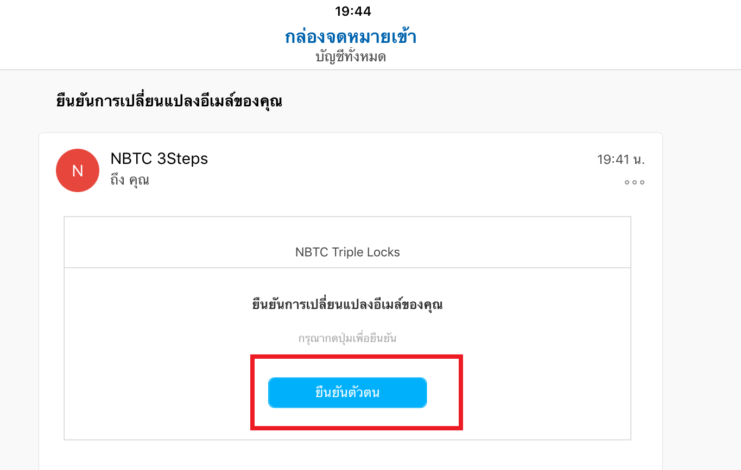Click the gray margin right of message card

click(x=701, y=298)
